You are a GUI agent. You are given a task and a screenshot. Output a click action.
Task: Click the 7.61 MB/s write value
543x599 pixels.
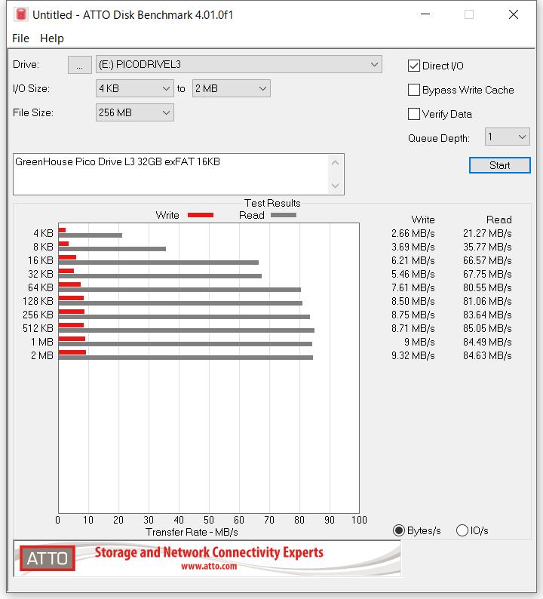pyautogui.click(x=413, y=287)
